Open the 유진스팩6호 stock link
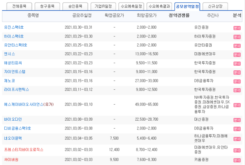The width and height of the screenshot is (245, 165). coord(14,27)
